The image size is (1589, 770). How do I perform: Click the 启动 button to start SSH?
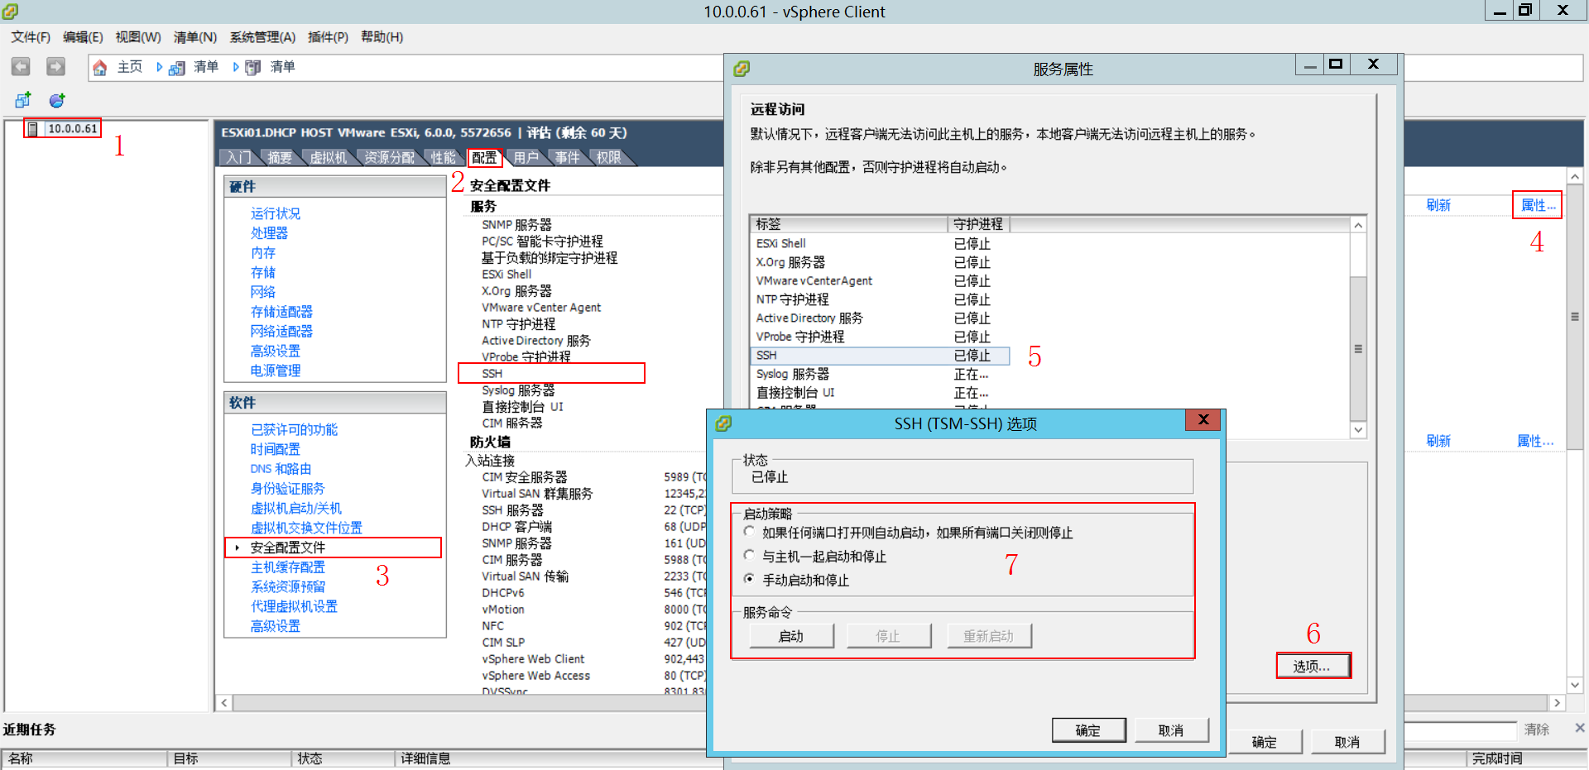790,635
